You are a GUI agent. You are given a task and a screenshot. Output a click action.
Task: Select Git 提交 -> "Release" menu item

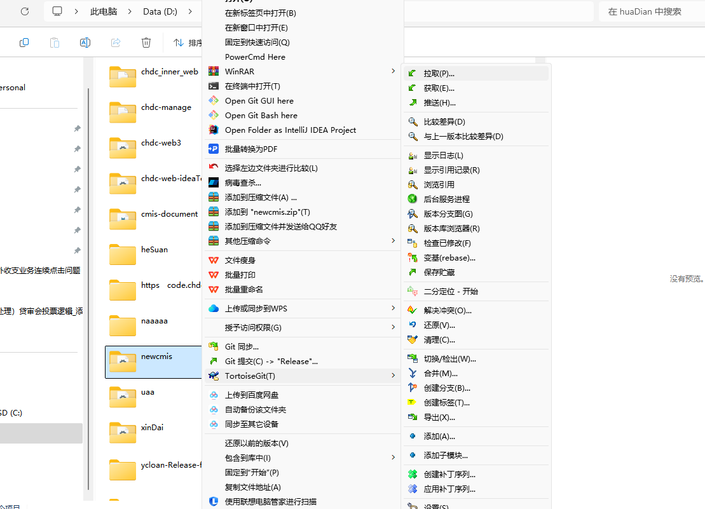tap(273, 361)
